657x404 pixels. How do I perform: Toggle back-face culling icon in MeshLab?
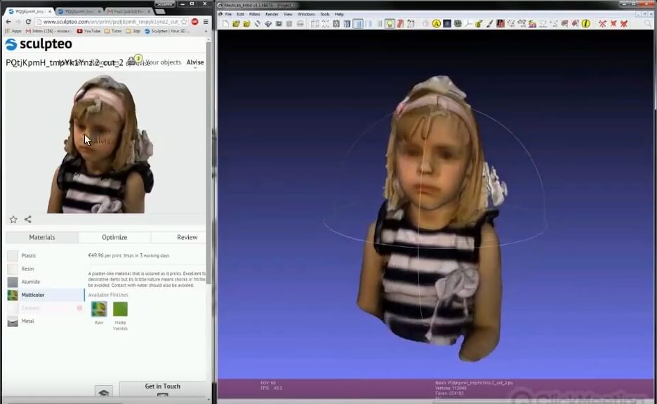point(411,24)
